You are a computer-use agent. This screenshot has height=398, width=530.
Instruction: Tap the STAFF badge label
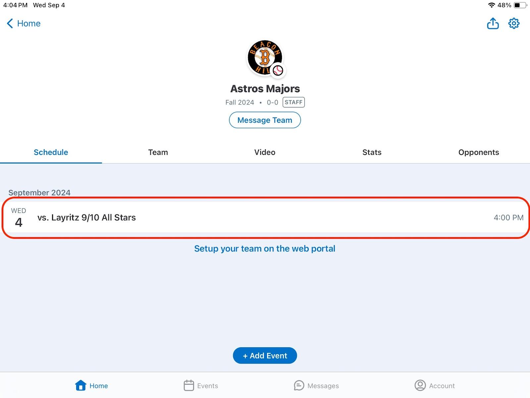click(293, 102)
